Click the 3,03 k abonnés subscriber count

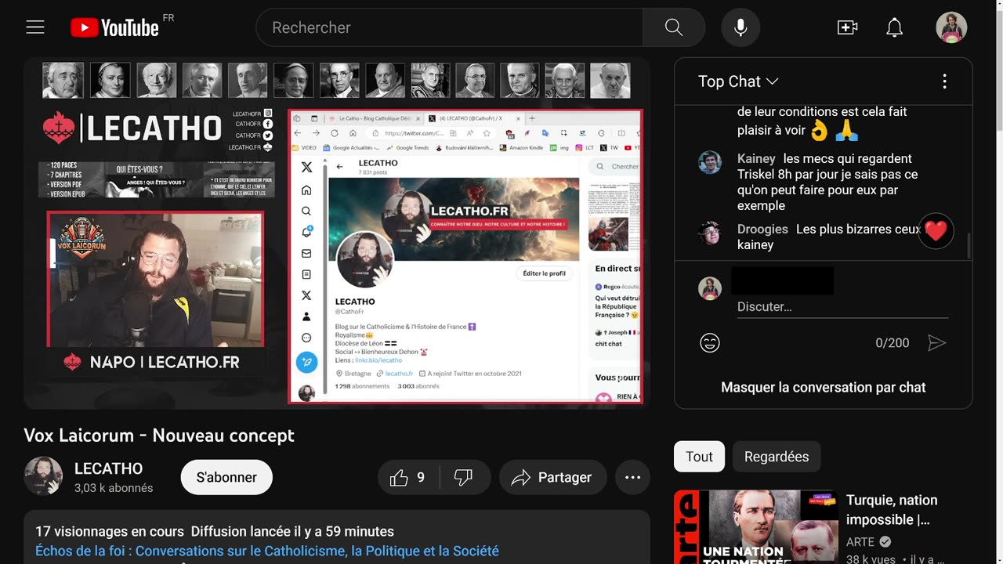tap(114, 488)
